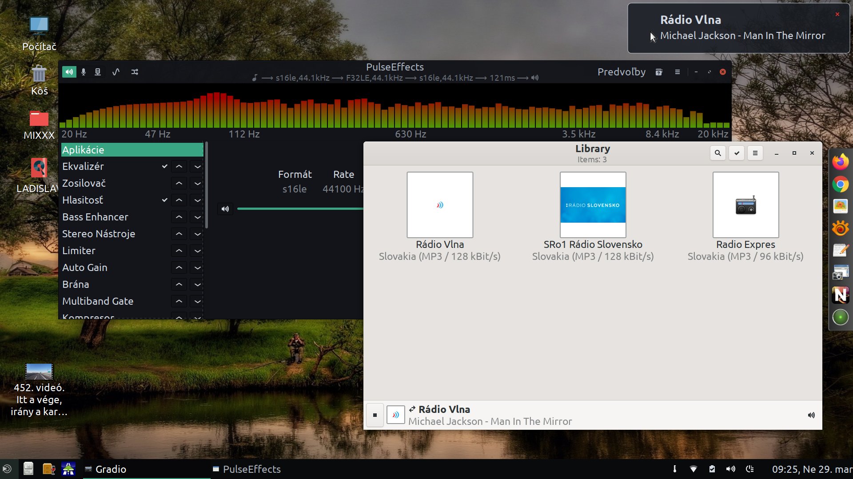Stop playback of Rádio Vlna
This screenshot has width=853, height=479.
tap(375, 415)
